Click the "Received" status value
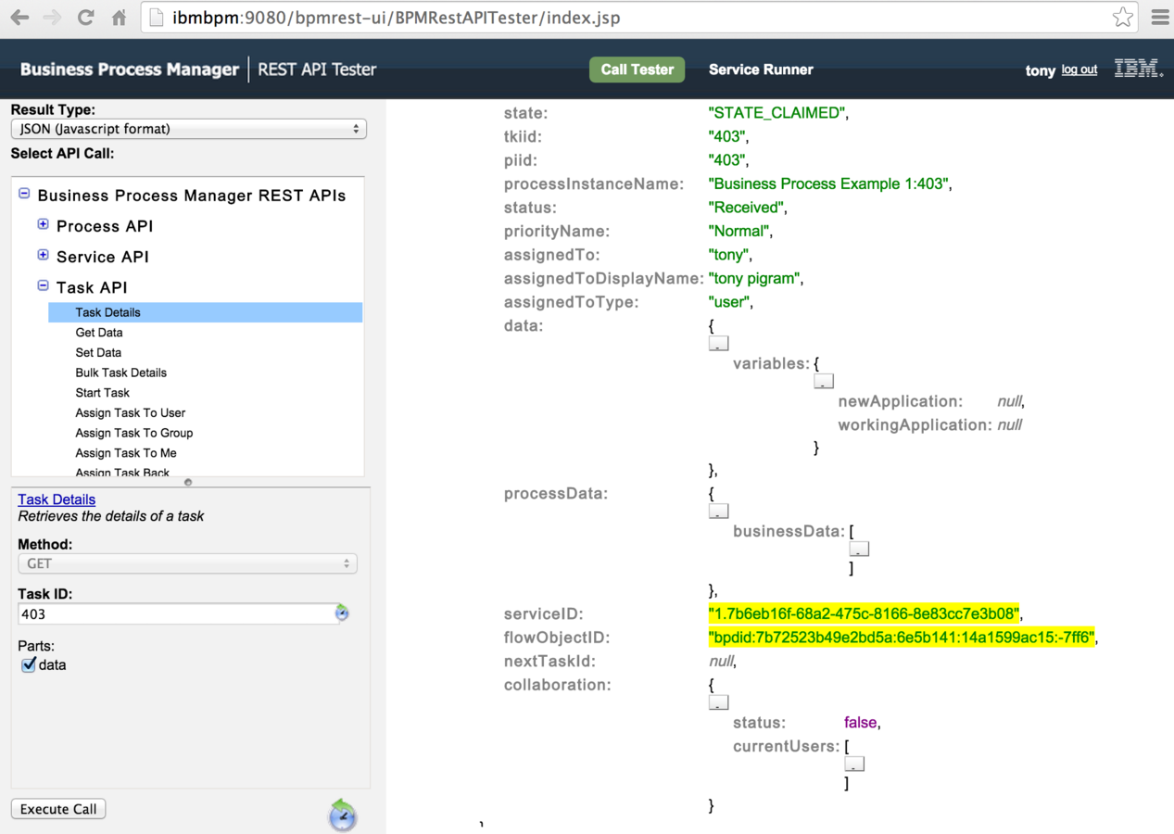The width and height of the screenshot is (1174, 834). click(746, 208)
